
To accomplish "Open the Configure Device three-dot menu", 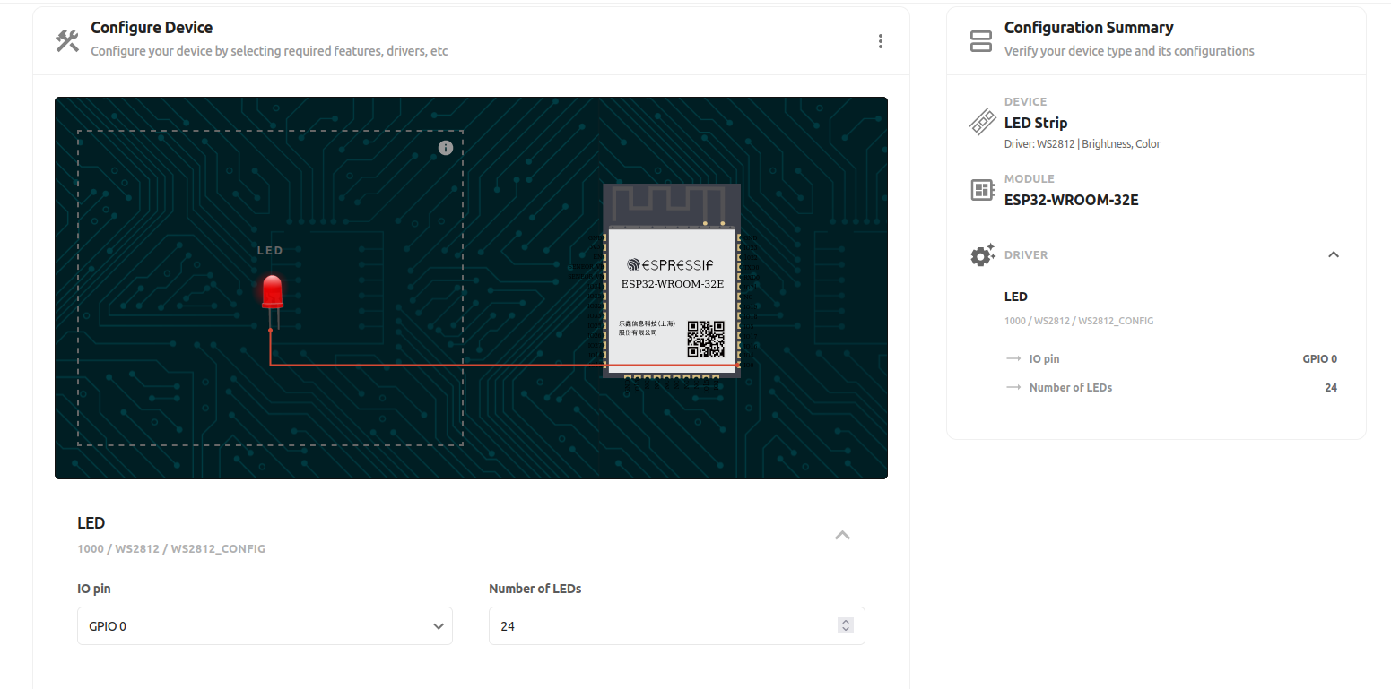I will pyautogui.click(x=881, y=41).
